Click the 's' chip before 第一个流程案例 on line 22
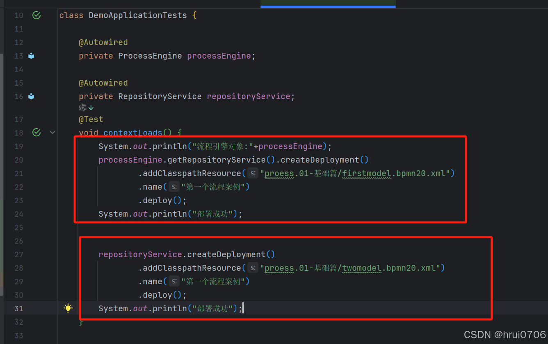 pyautogui.click(x=174, y=187)
